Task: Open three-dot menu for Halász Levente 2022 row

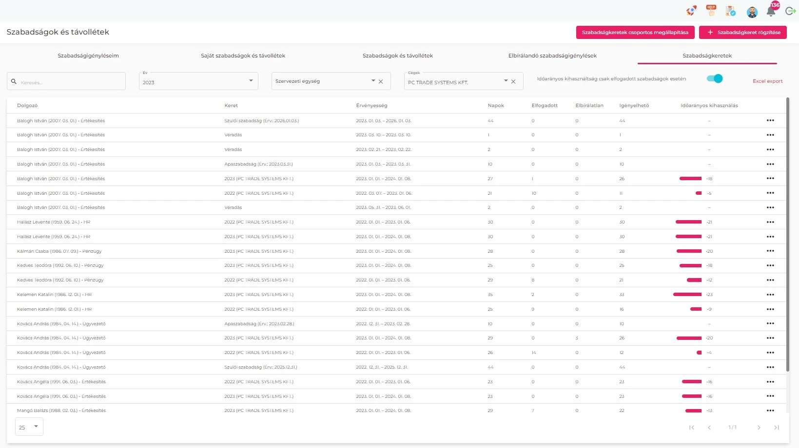Action: coord(770,222)
